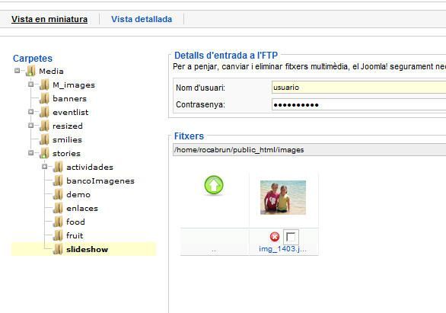Click the Nom d'usuari input field
The width and height of the screenshot is (446, 313).
(359, 88)
